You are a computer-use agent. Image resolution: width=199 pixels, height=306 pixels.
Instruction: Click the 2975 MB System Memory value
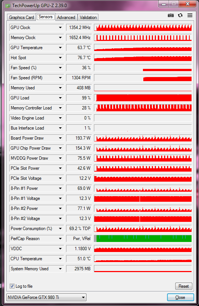[79, 269]
